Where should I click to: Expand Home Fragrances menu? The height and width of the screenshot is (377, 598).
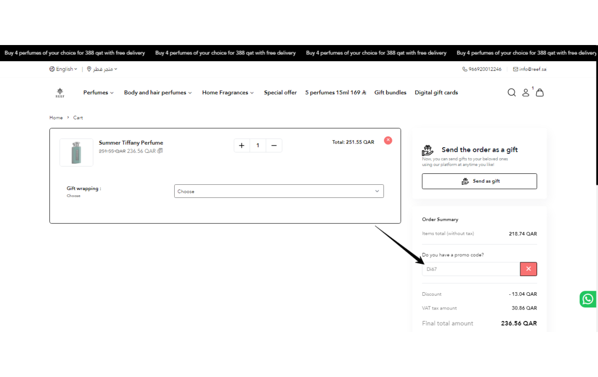pyautogui.click(x=228, y=93)
